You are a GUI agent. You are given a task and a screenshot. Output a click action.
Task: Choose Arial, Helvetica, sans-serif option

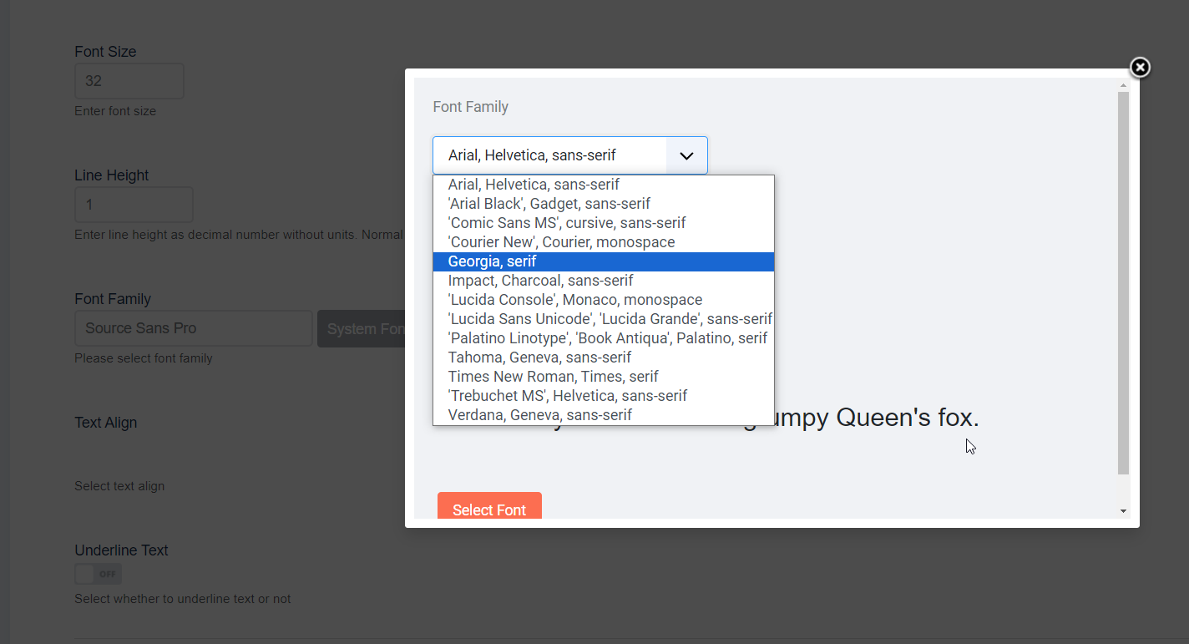click(604, 185)
